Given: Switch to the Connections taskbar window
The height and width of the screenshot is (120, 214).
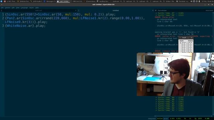Looking at the screenshot, I should coord(90,1).
